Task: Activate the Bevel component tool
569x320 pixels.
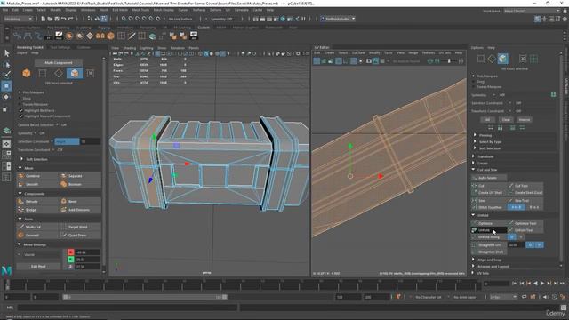Action: pyautogui.click(x=80, y=202)
